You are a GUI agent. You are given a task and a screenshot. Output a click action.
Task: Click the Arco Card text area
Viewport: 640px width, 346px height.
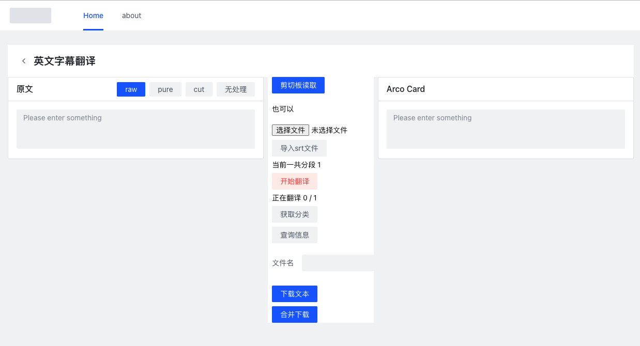click(506, 129)
